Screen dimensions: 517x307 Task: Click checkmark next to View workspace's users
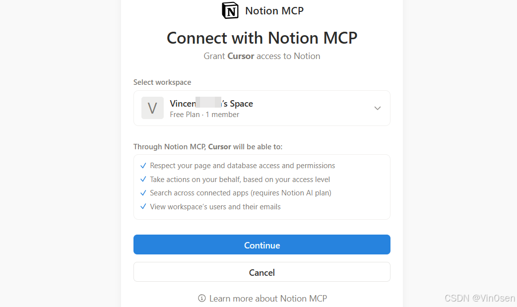tap(143, 206)
